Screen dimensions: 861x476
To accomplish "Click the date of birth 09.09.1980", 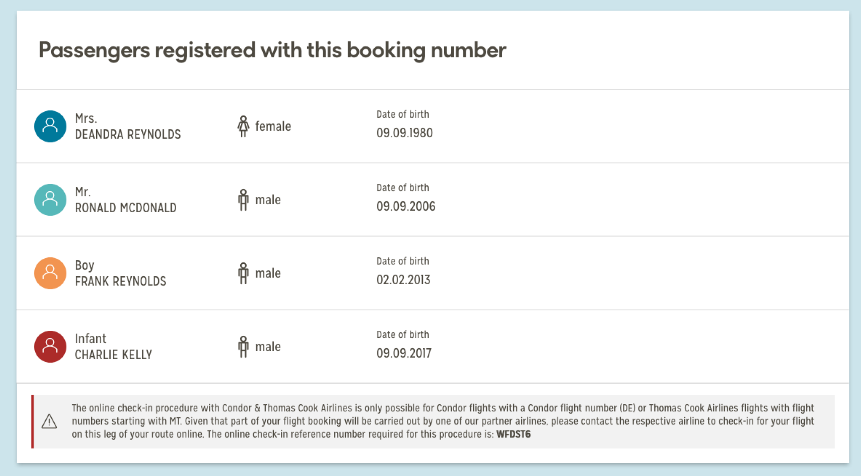I will (x=404, y=133).
